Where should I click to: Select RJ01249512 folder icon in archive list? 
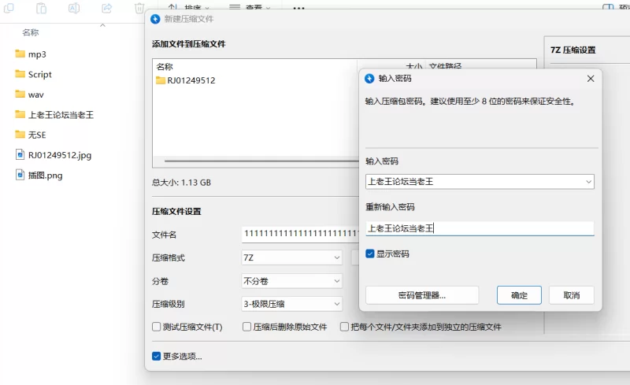pos(161,80)
